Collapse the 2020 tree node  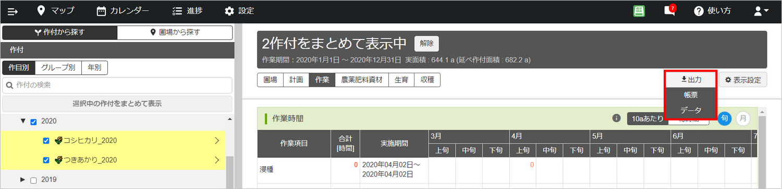[22, 121]
